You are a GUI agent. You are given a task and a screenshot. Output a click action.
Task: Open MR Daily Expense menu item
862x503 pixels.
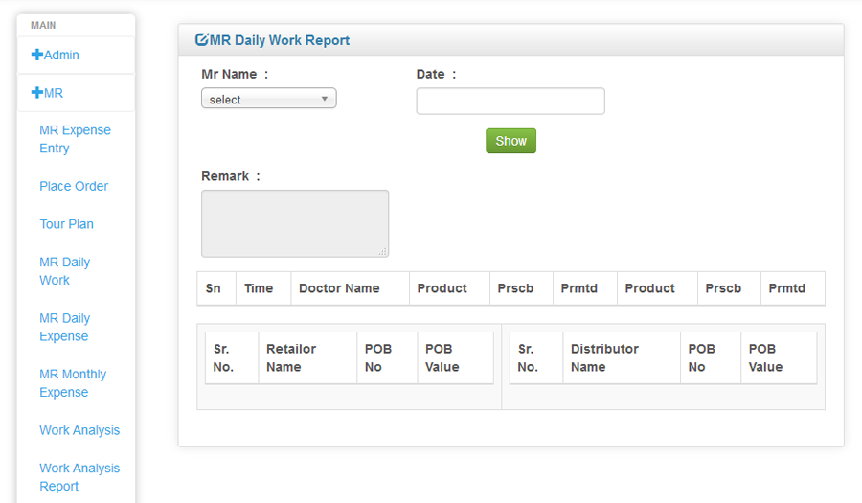(64, 327)
